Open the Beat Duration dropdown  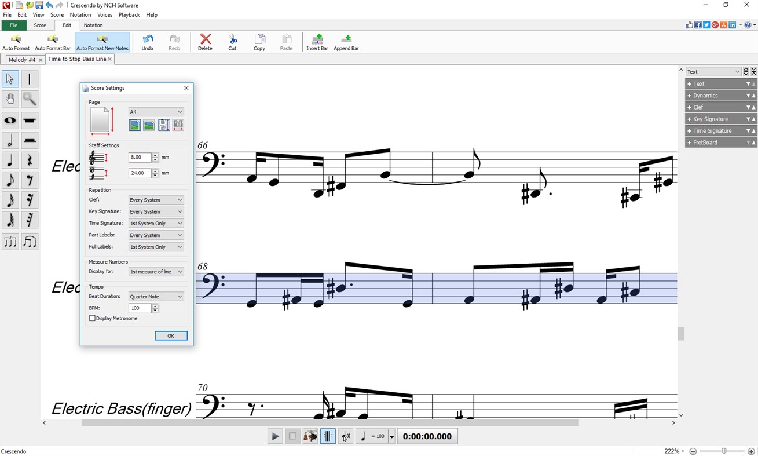click(155, 296)
